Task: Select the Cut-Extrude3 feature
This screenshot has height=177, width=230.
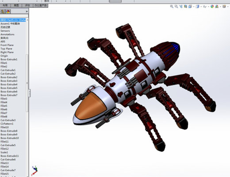Action: coord(8,120)
